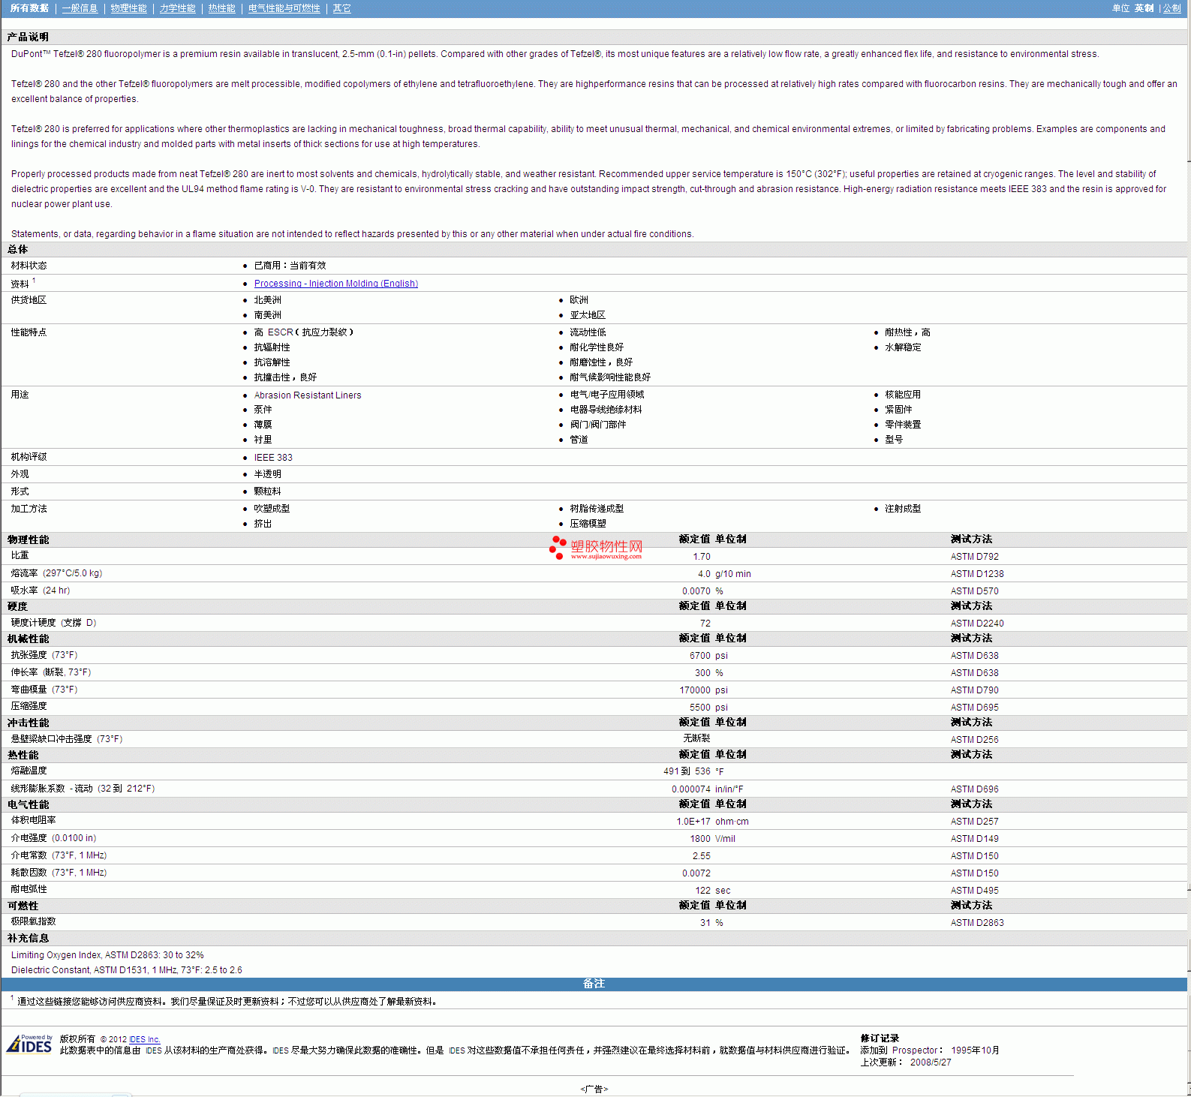Click the IEEE 383 agency rating
1191x1097 pixels.
[273, 458]
